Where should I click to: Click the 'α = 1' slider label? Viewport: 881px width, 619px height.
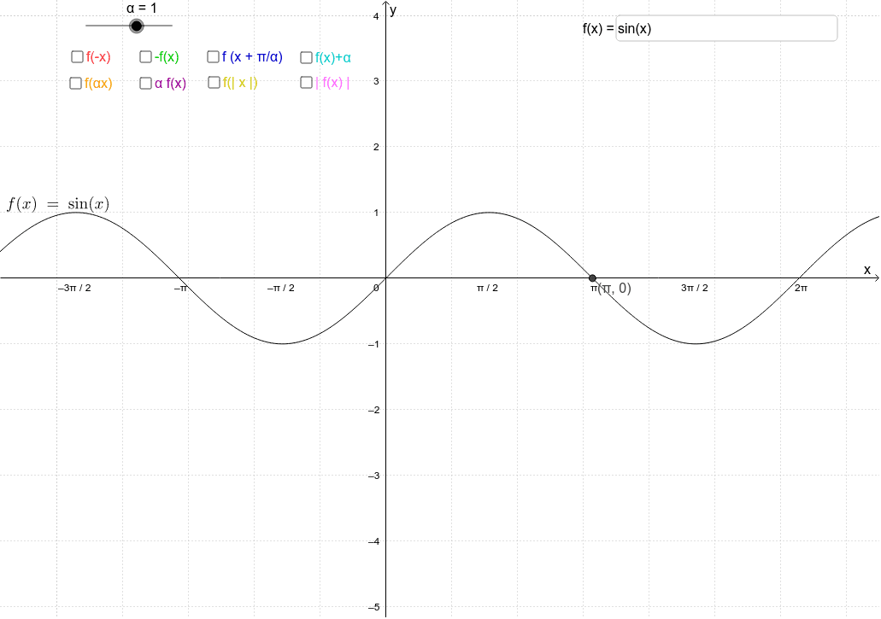[142, 8]
